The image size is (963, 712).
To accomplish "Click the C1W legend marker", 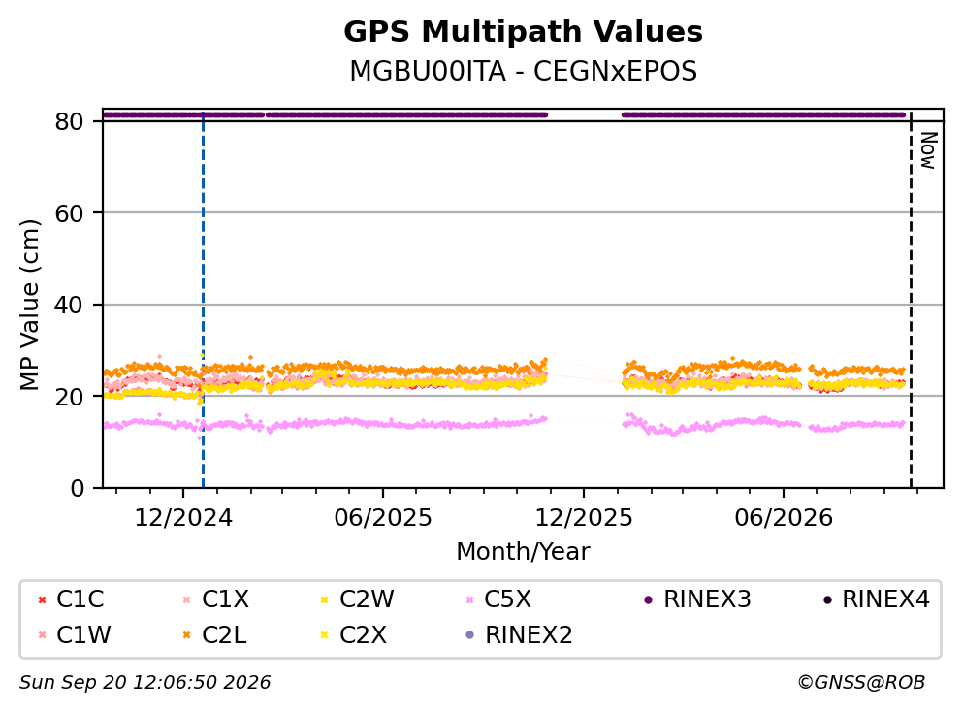I will (x=43, y=635).
